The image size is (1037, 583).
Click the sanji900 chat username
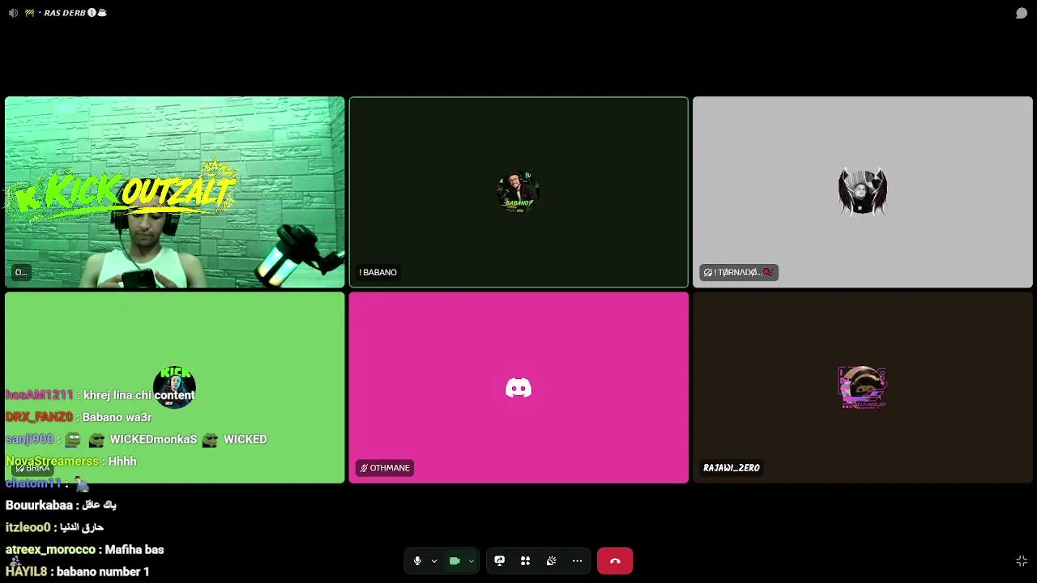click(29, 439)
